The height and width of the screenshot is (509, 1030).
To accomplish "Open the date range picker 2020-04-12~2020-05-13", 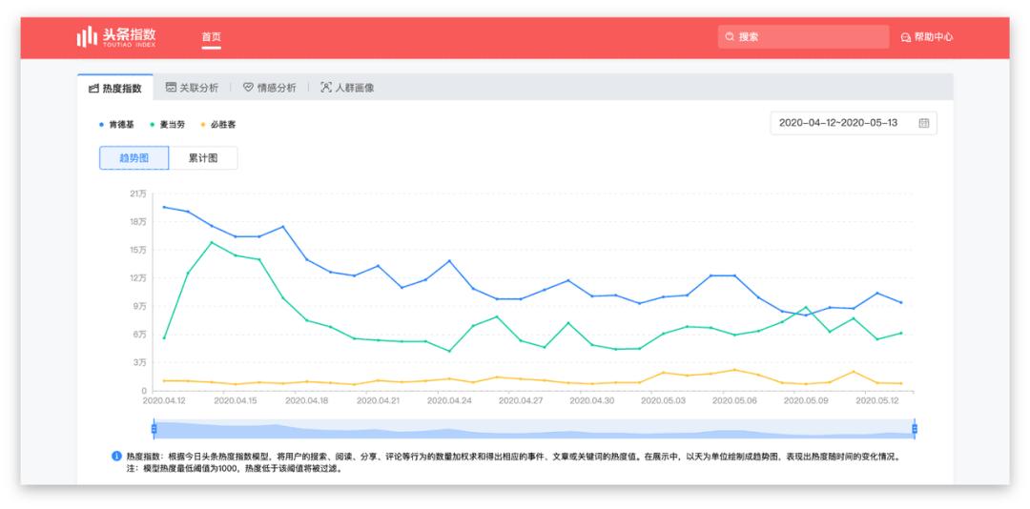I will tap(854, 123).
